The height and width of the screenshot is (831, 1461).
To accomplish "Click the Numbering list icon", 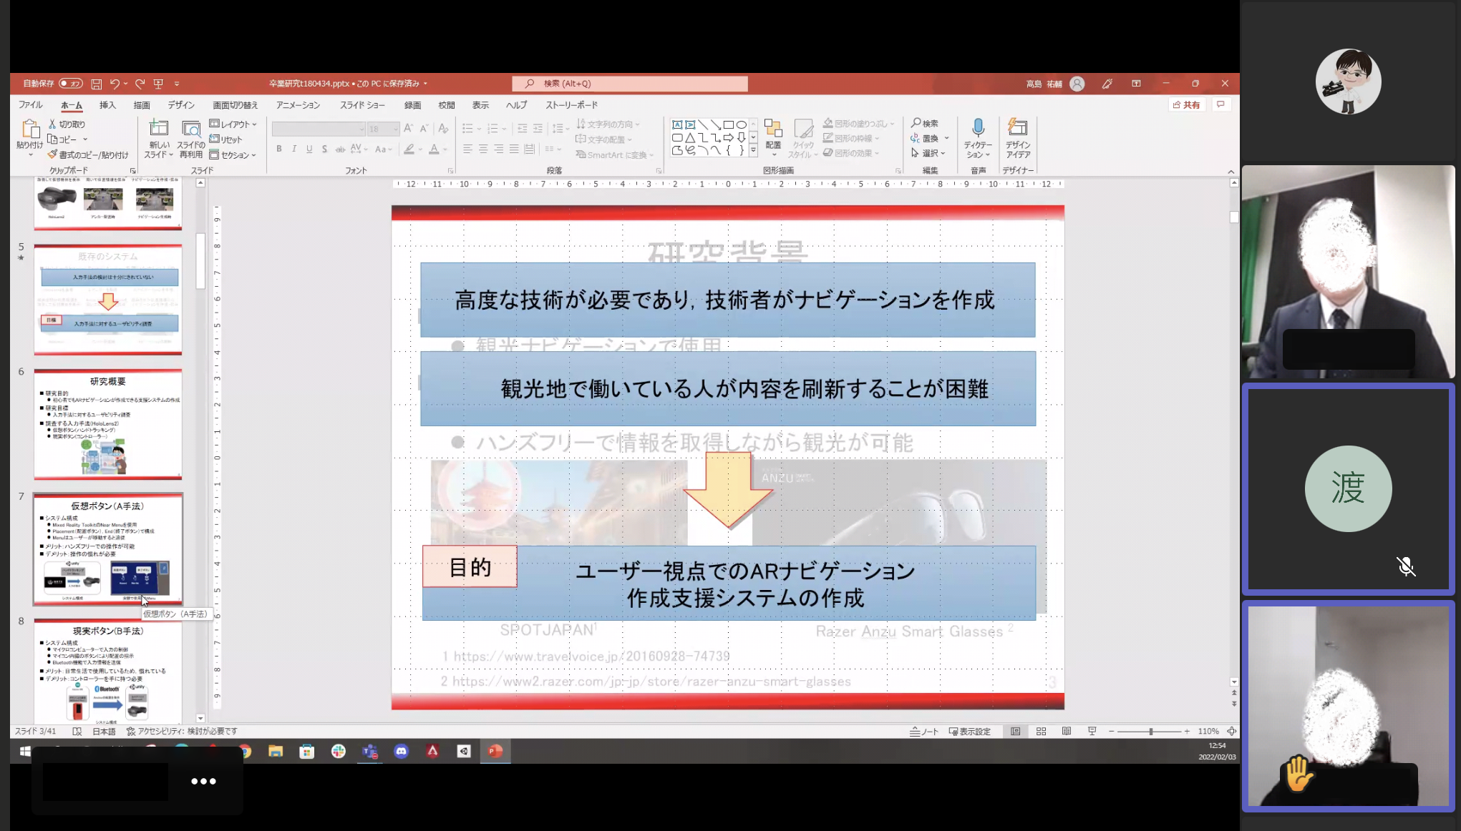I will tap(492, 129).
